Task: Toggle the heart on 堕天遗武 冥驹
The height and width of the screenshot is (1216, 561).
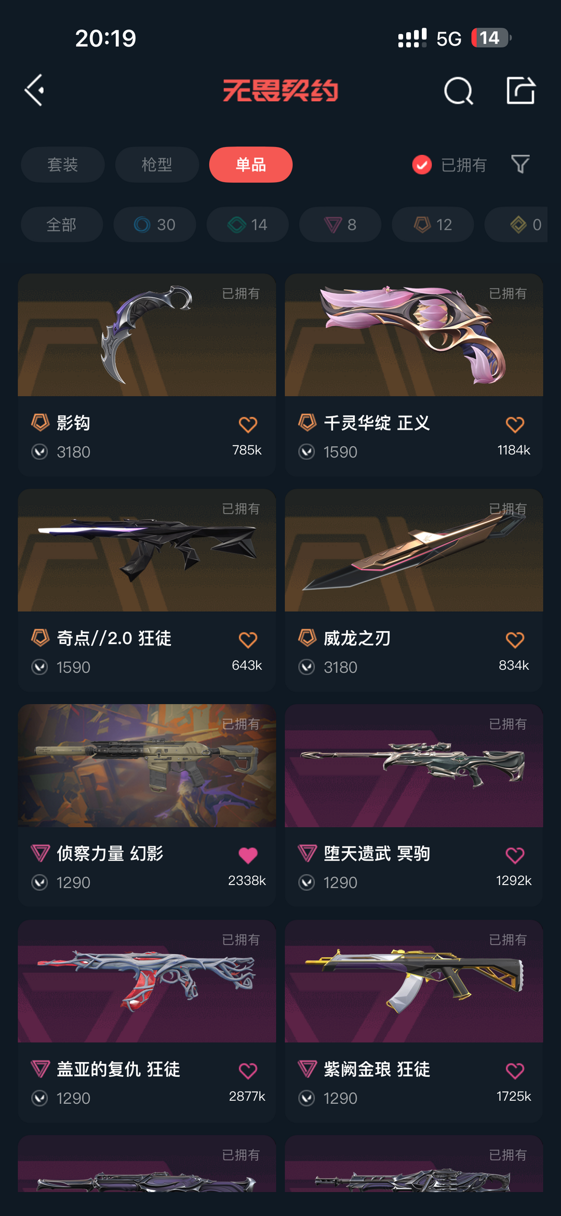Action: [x=515, y=855]
